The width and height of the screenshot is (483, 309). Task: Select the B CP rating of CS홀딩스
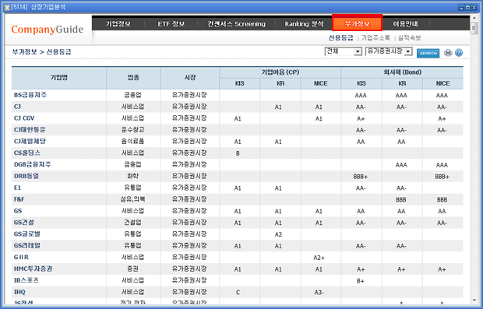(238, 153)
